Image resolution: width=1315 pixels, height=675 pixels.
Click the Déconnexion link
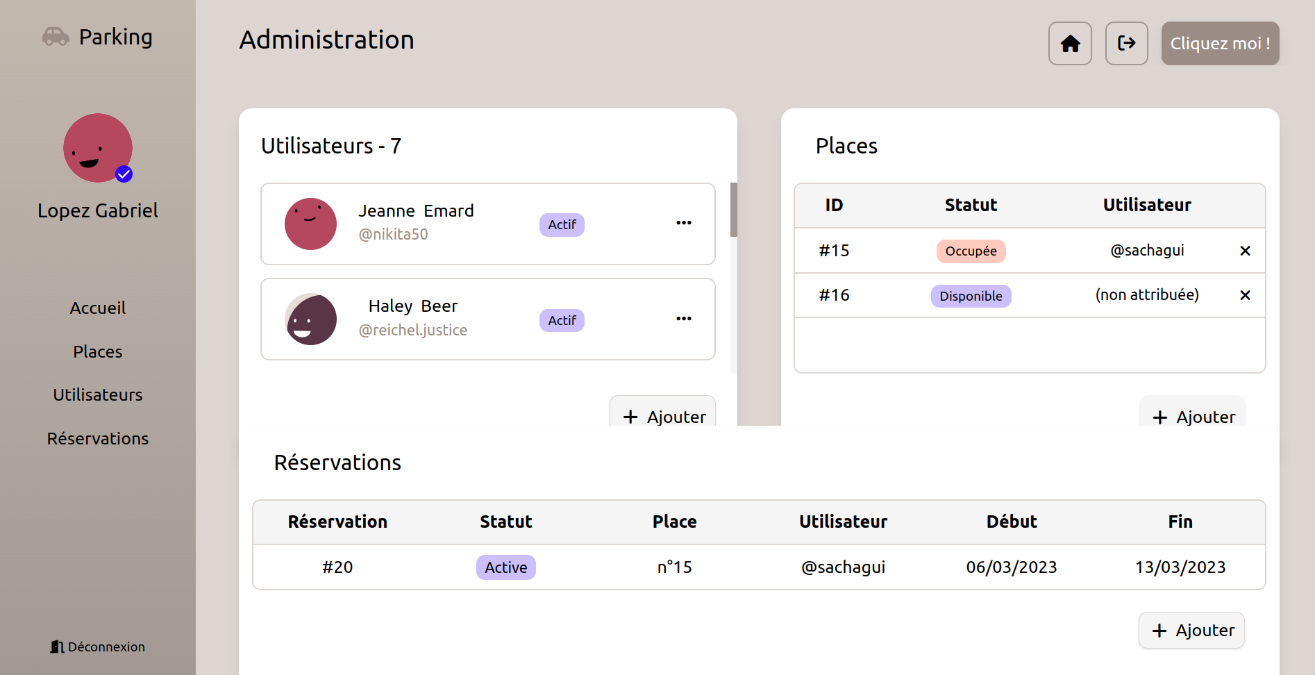(x=98, y=647)
